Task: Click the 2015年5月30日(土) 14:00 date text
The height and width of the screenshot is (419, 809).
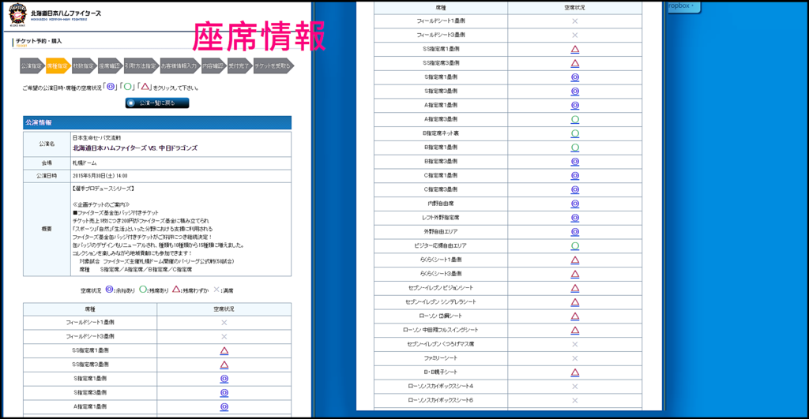Action: coord(100,176)
